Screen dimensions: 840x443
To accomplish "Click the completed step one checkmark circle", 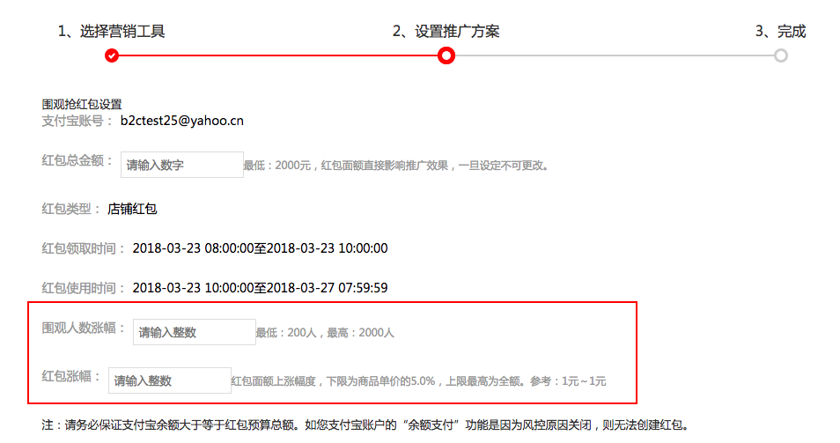I will (112, 55).
